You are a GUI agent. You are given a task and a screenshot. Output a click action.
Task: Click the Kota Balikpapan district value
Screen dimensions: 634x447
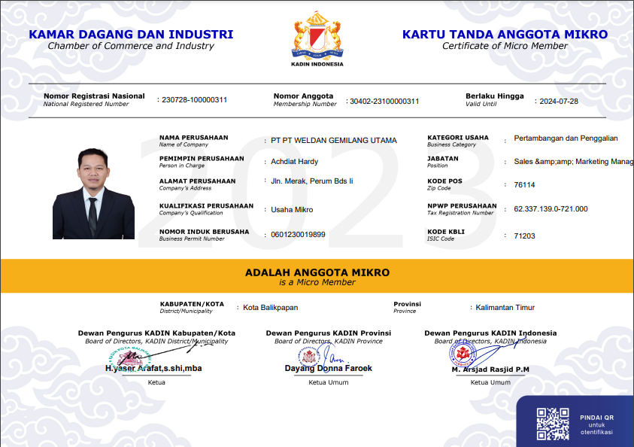coord(271,308)
